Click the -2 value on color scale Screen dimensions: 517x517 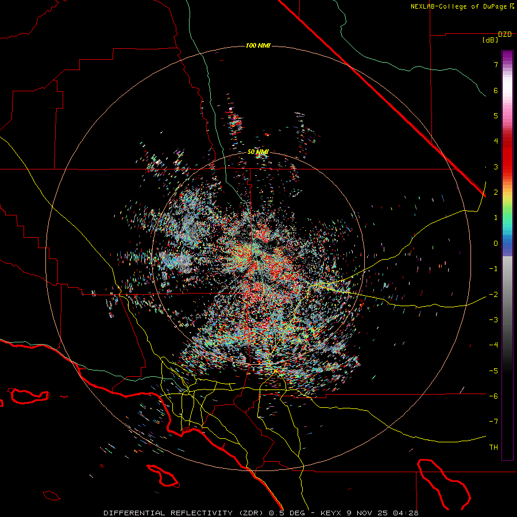(493, 294)
